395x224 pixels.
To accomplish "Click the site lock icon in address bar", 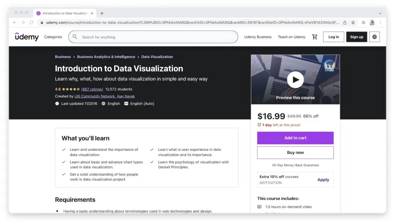I will tap(42, 22).
